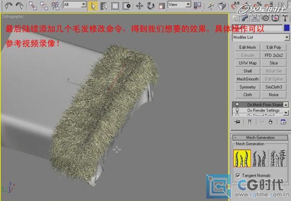Toggle the 2.5 Snaps button
The image size is (291, 201).
click(235, 5)
